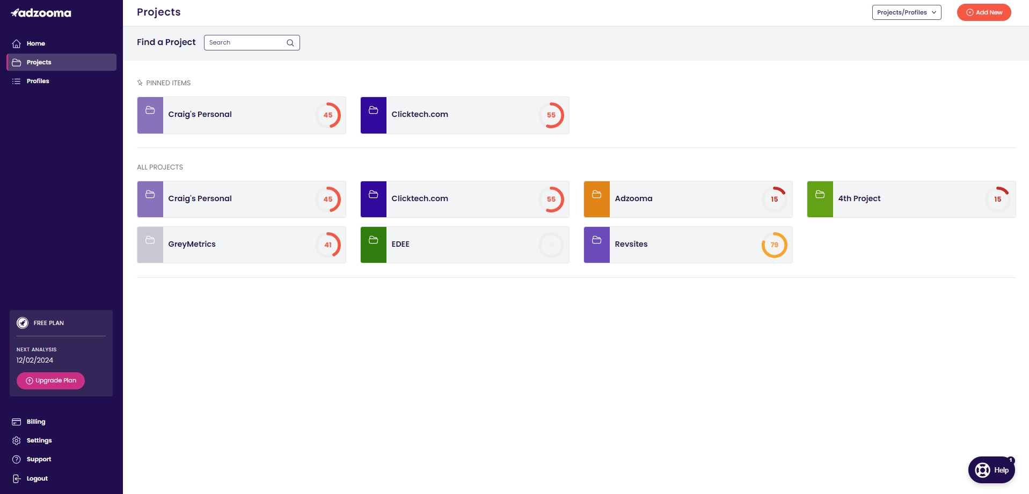Click the score 15 gauge on 4th Project

998,200
